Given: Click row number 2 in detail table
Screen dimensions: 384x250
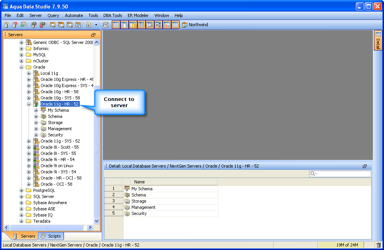Looking at the screenshot, I should (114, 195).
